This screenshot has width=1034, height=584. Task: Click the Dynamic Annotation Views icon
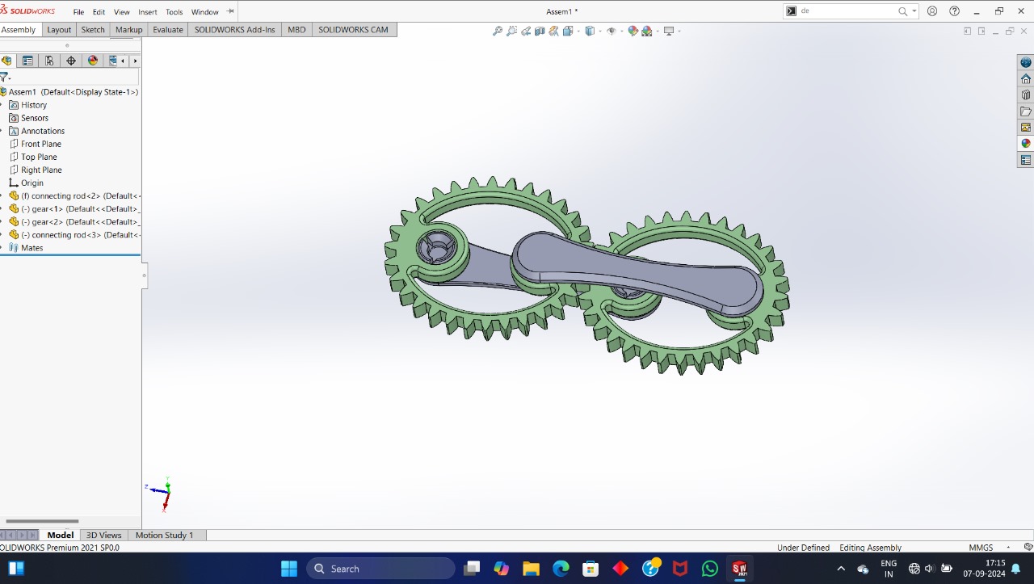[554, 31]
